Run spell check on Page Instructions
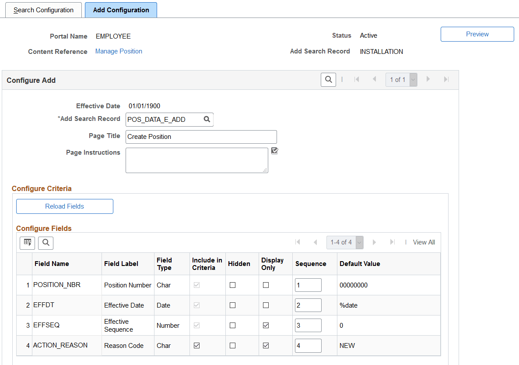This screenshot has width=519, height=365. 275,150
